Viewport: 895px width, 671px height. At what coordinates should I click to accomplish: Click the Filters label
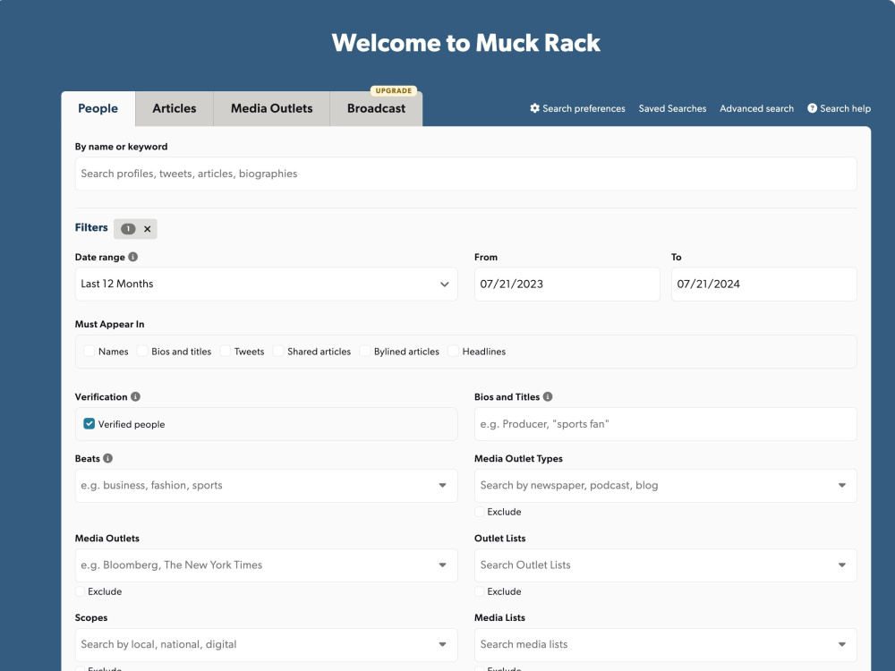(91, 227)
